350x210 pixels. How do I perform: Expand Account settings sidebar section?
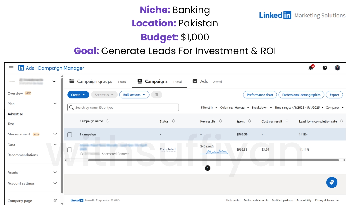click(x=55, y=183)
